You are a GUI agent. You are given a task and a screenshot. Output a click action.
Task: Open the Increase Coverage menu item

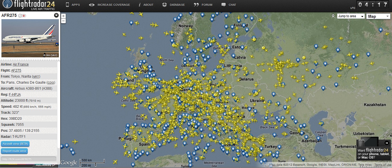point(110,5)
